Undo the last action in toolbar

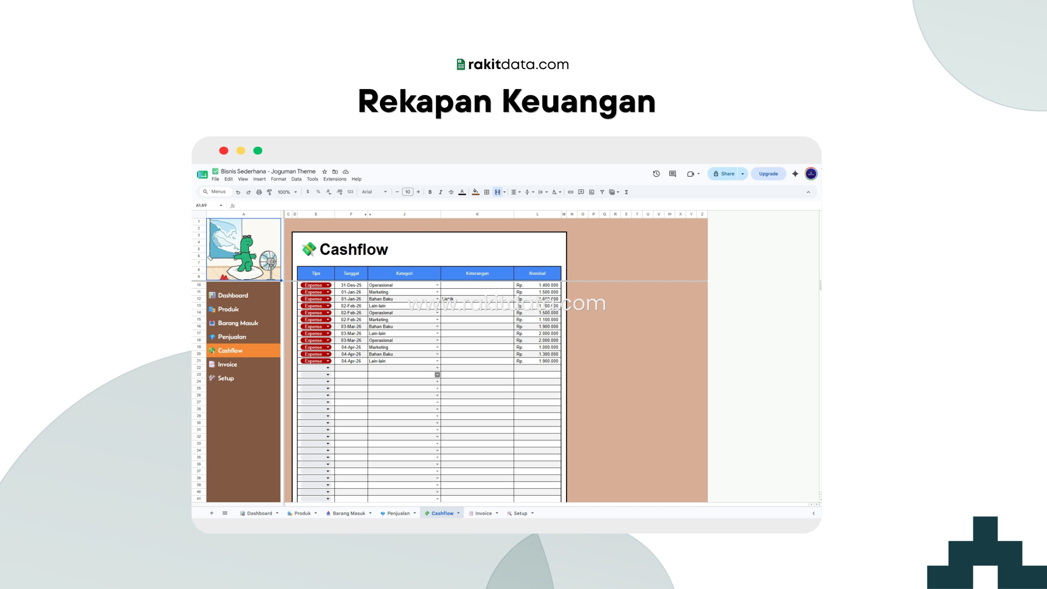[238, 192]
